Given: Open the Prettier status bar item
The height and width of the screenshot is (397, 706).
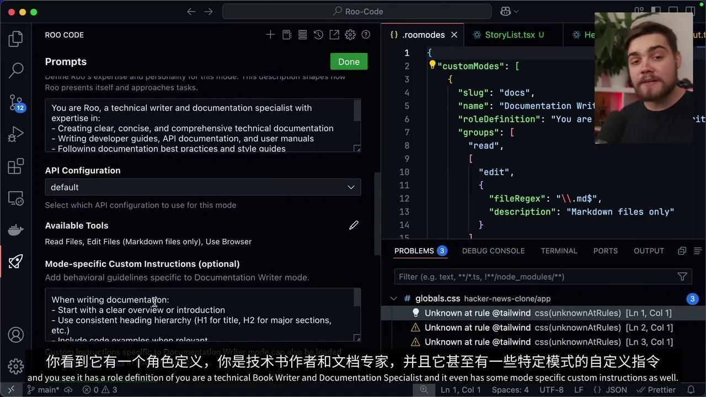Looking at the screenshot, I should (x=657, y=390).
